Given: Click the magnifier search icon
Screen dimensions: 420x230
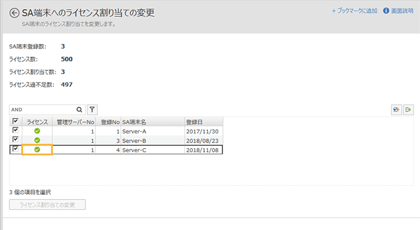Looking at the screenshot, I should [79, 110].
